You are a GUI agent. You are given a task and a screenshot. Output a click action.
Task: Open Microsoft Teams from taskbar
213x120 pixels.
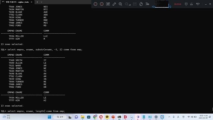(138, 117)
